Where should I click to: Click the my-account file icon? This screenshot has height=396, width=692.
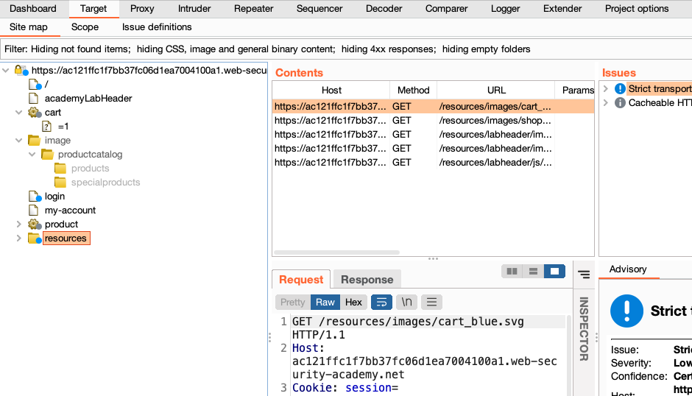point(34,210)
